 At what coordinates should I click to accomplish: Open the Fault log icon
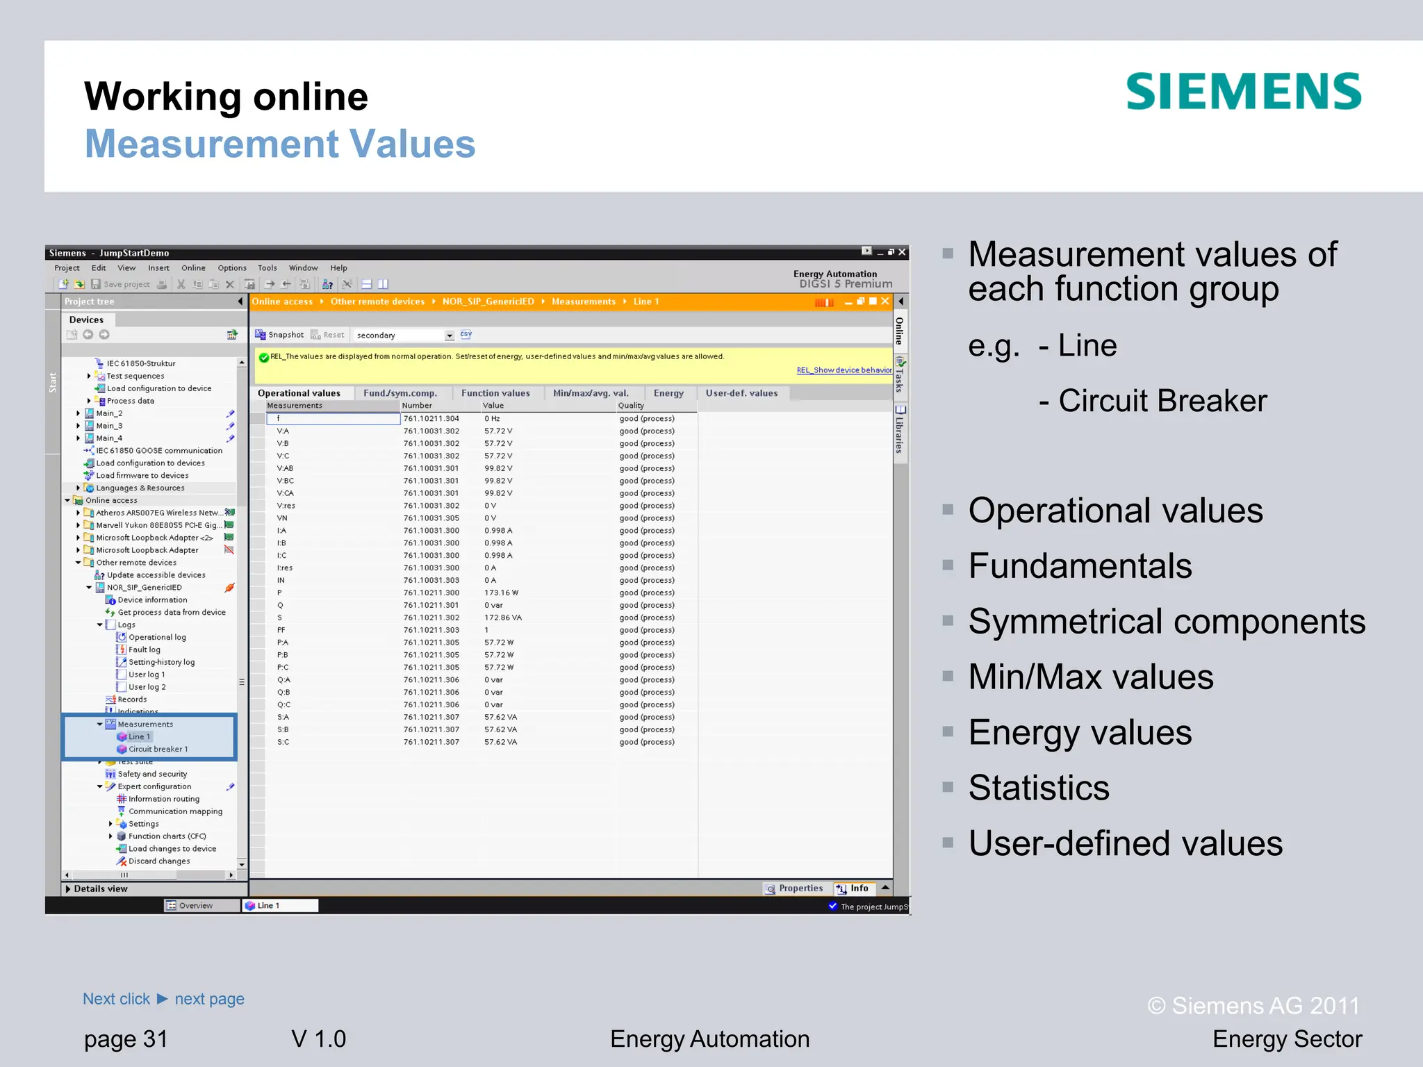point(122,650)
